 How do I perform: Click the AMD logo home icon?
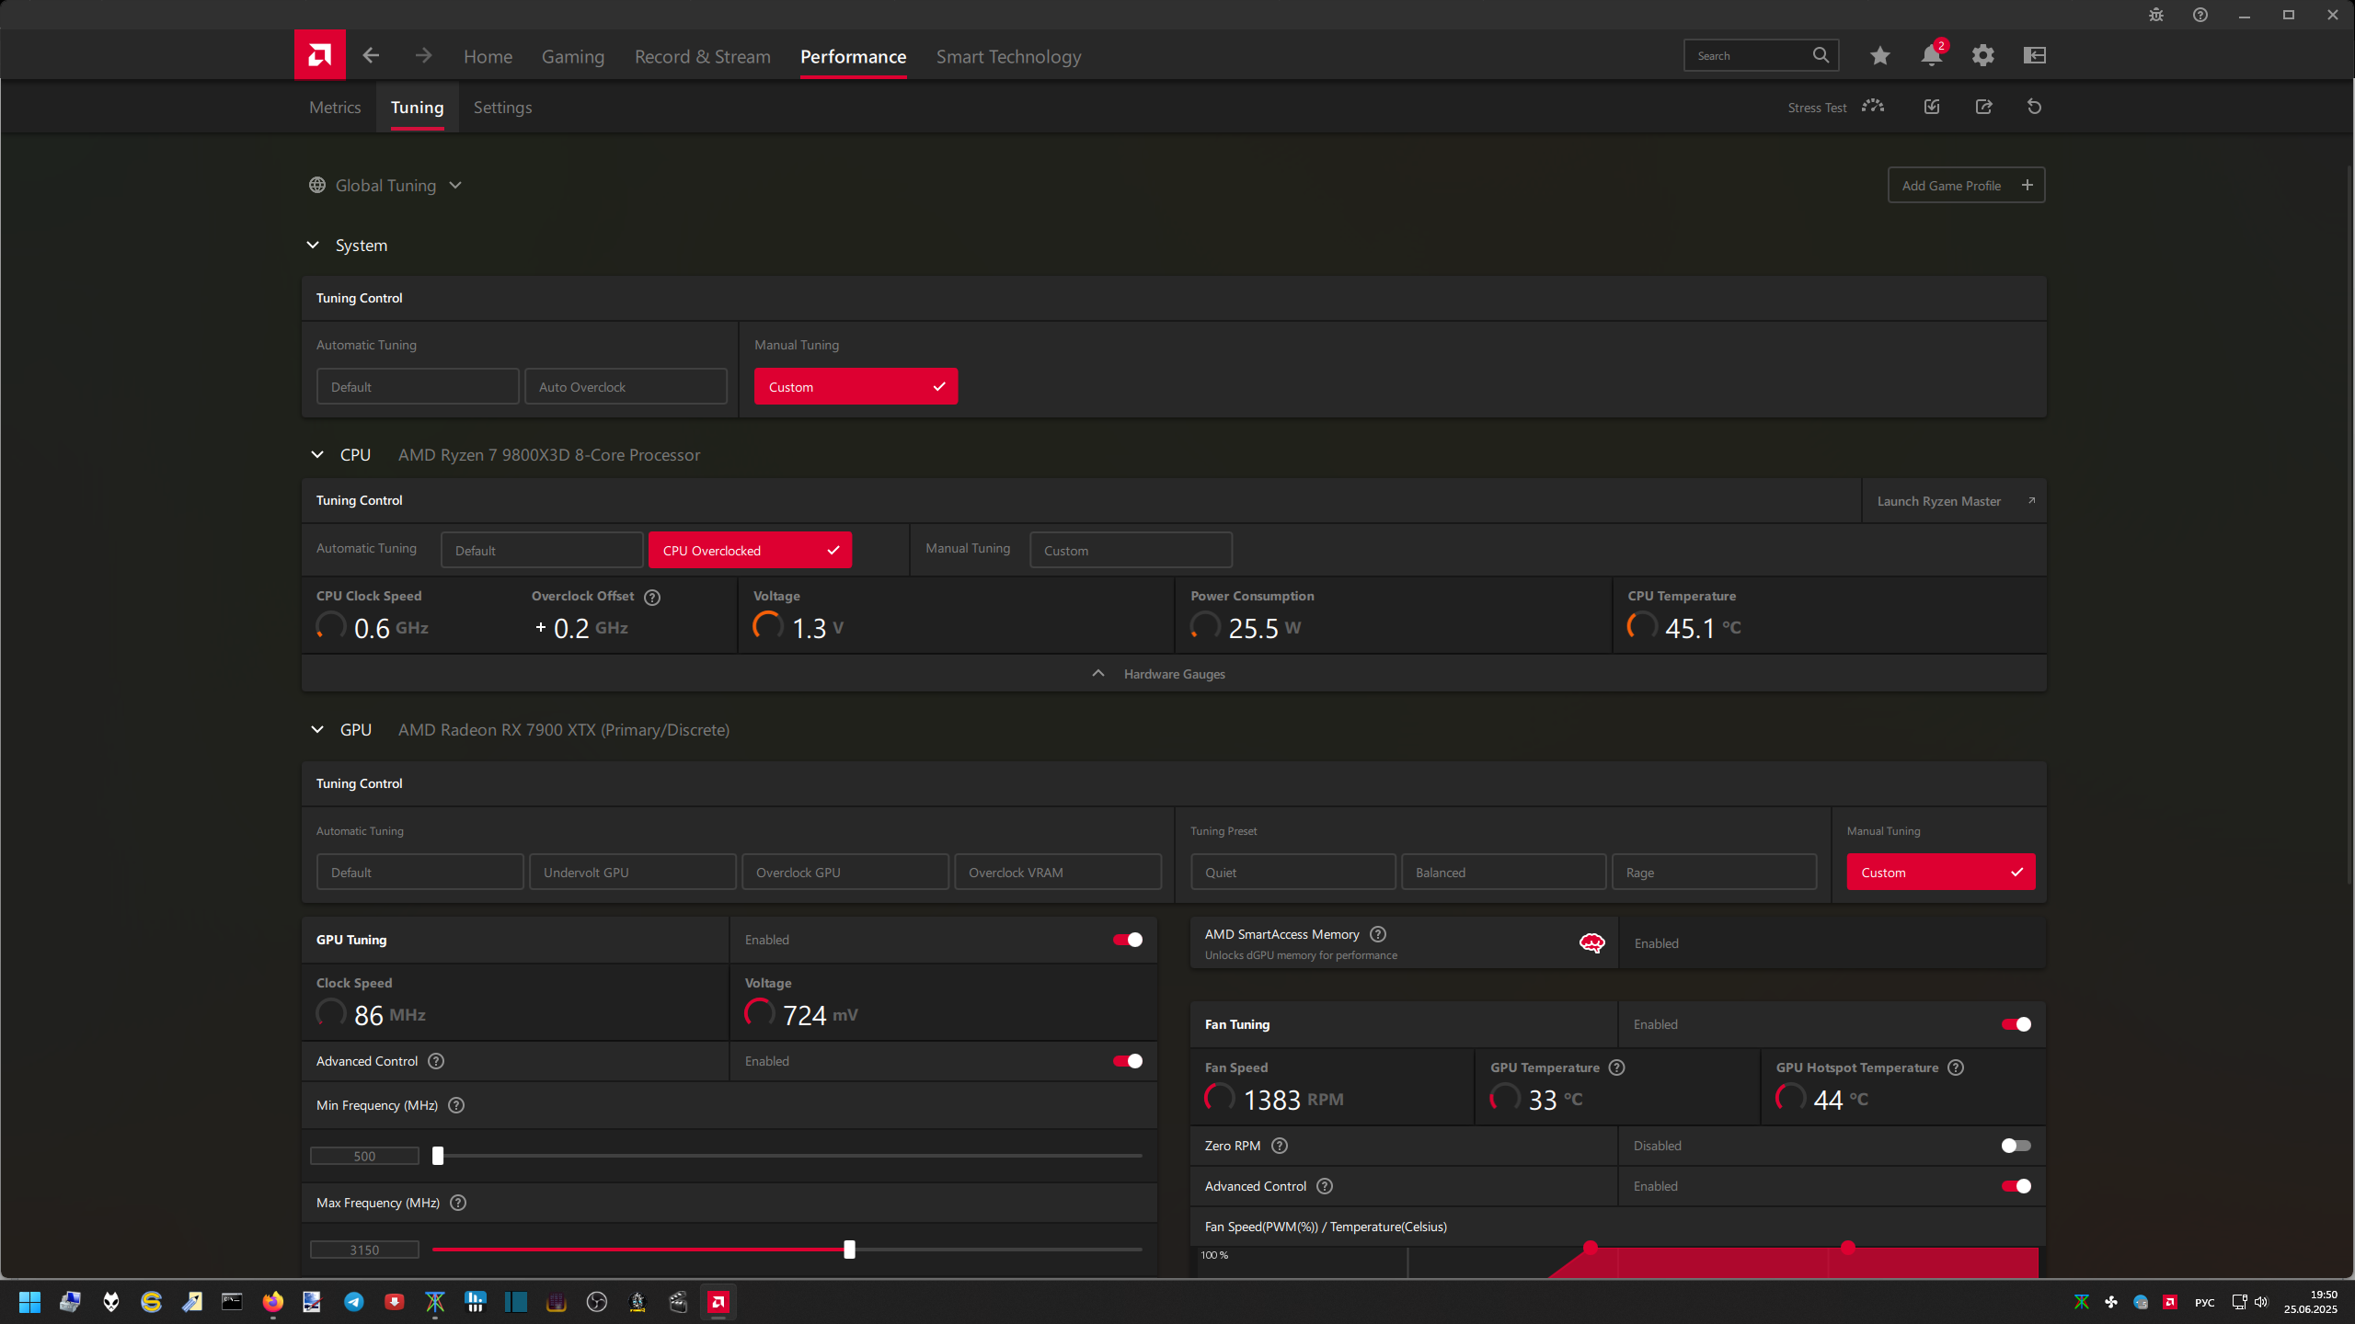coord(319,55)
